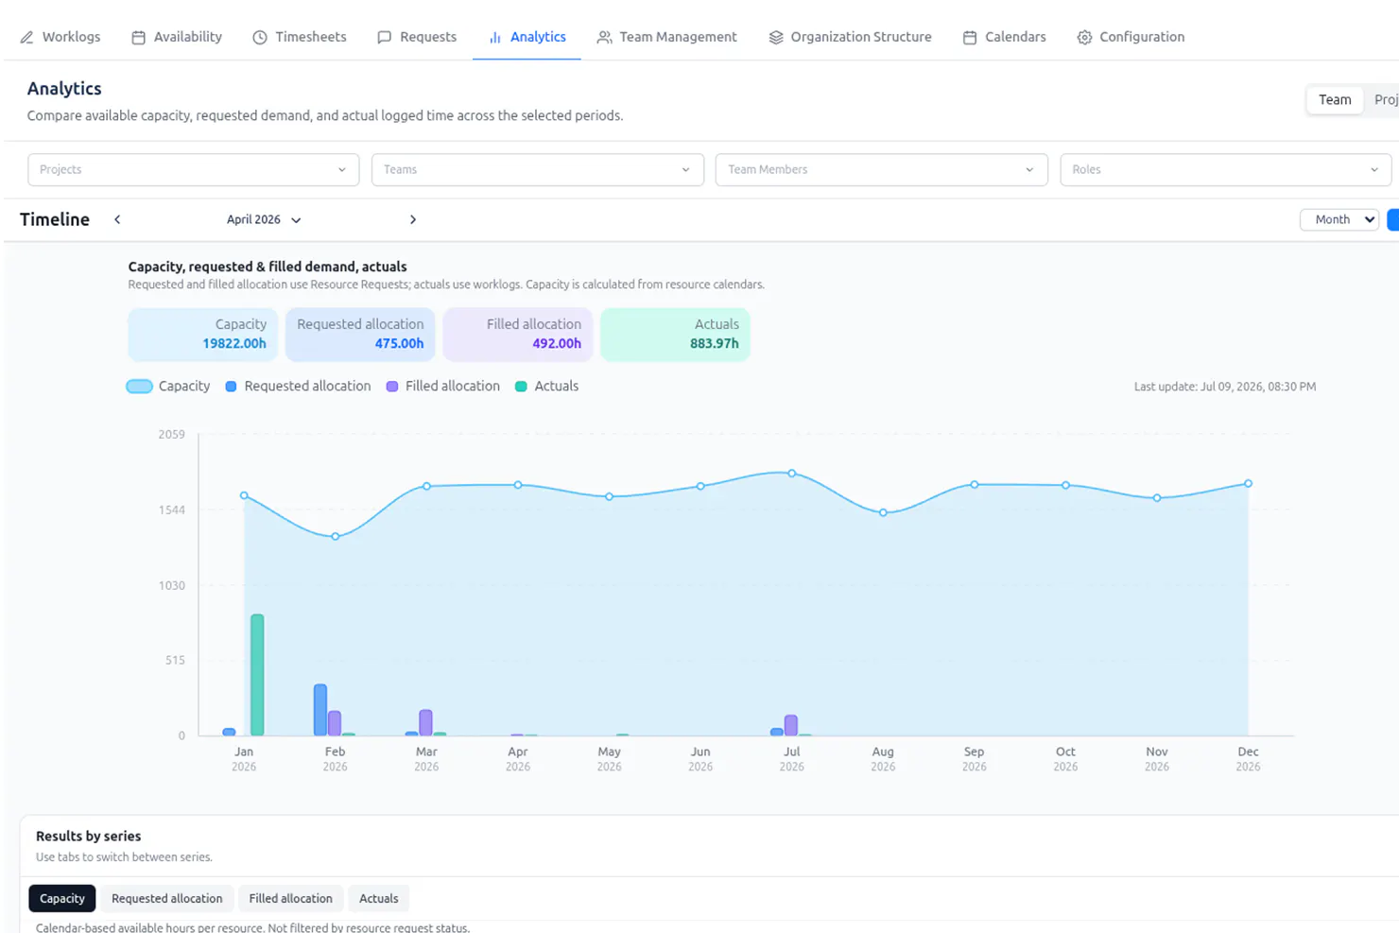Select the Filled allocation results tab

[291, 898]
